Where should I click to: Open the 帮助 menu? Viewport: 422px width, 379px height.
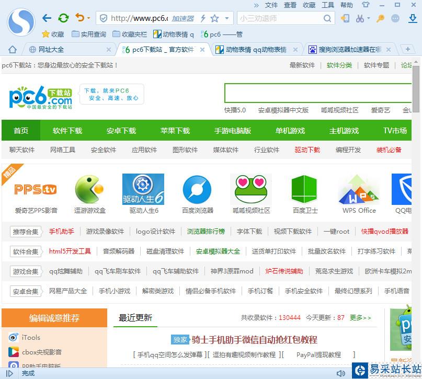[x=346, y=5]
